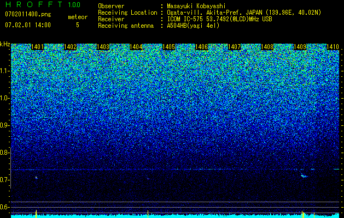The image size is (344, 218).
Task: Click the 1404 time marker label
Action: coord(136,47)
